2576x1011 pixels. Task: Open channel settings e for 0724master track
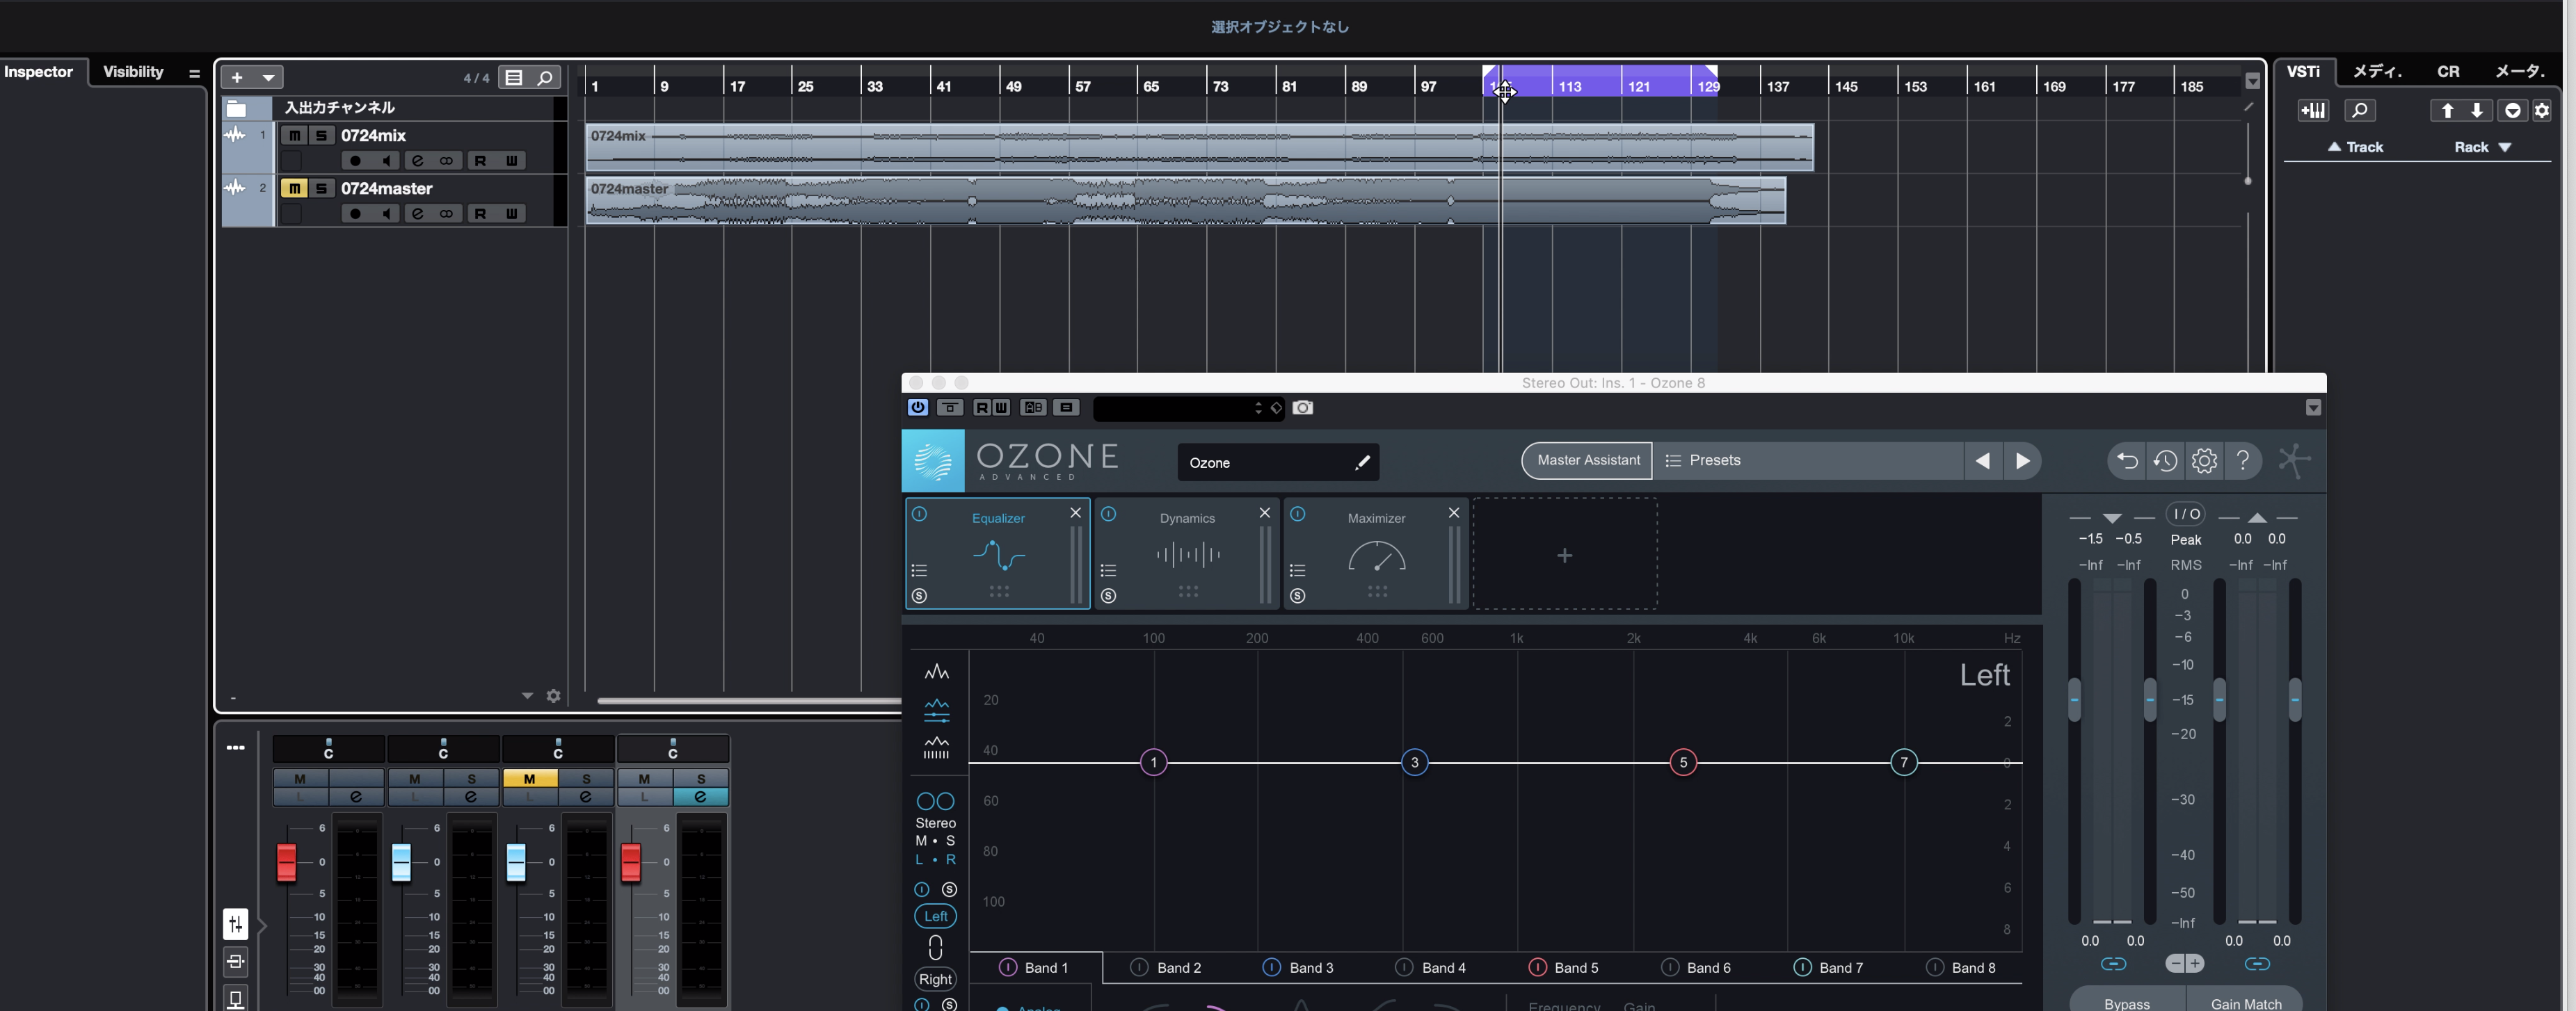tap(417, 214)
